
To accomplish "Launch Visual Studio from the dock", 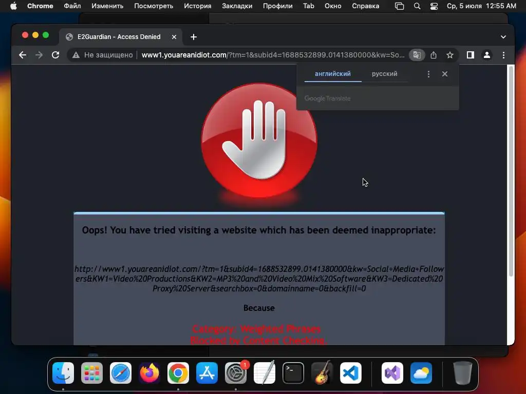I will [x=392, y=373].
